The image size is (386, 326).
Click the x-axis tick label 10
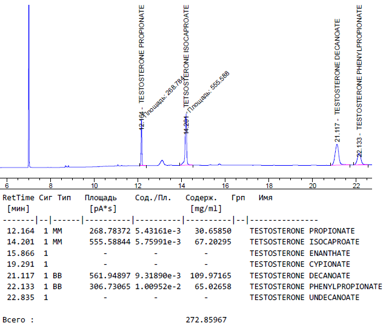(94, 185)
